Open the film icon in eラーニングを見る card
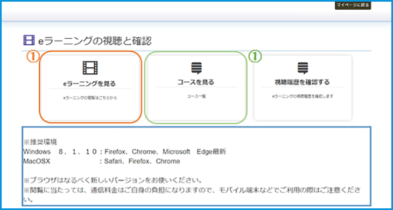This screenshot has width=393, height=210. (90, 68)
